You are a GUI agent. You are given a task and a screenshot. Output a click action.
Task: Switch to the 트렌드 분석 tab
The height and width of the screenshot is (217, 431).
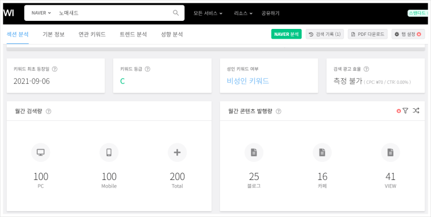[133, 35]
